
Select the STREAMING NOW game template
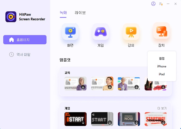129,119
